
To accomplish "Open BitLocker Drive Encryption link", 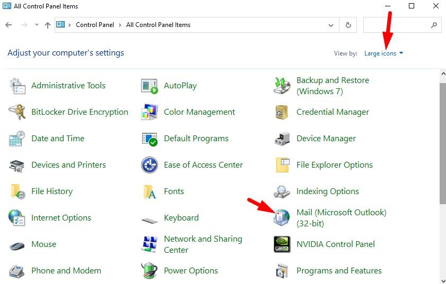I will point(80,112).
